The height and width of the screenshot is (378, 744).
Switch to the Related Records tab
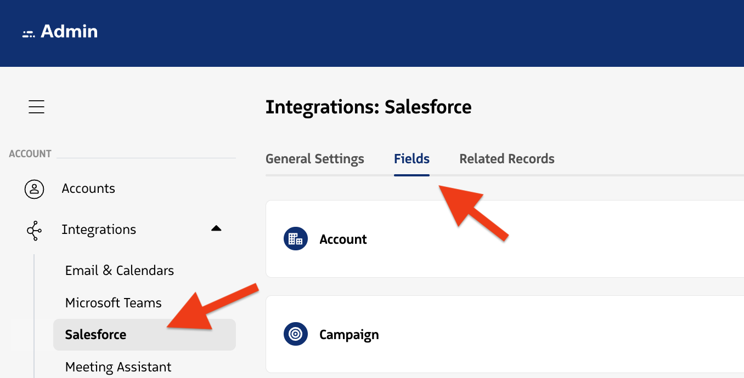(x=506, y=159)
